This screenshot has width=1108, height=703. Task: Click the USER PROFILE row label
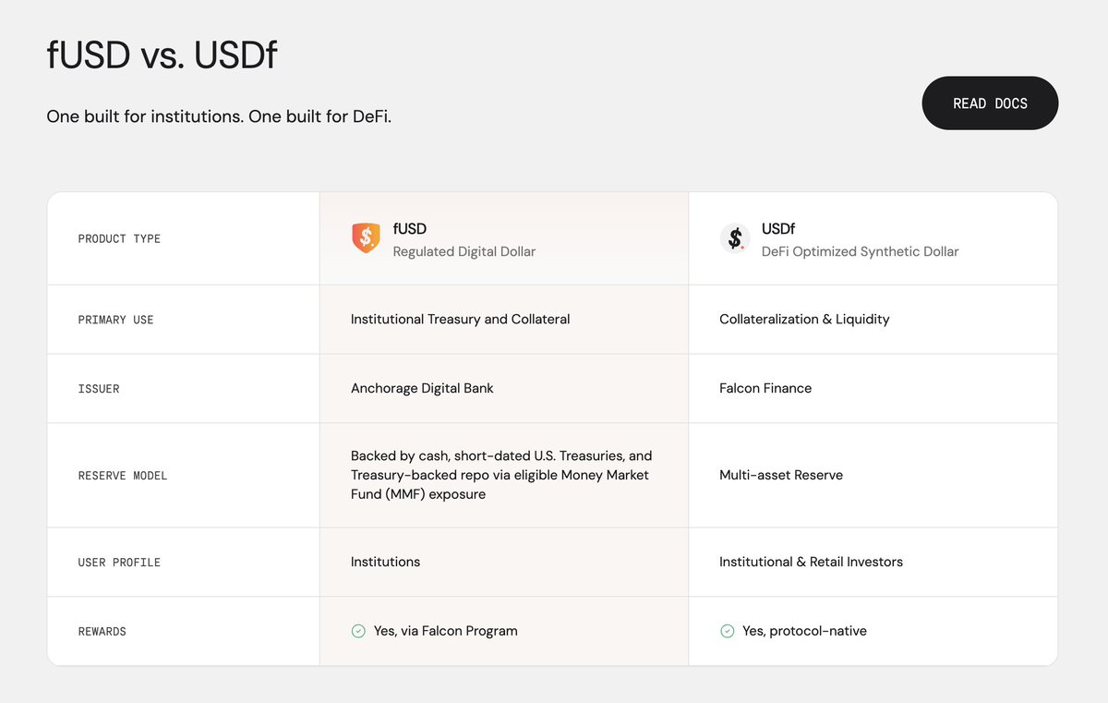pyautogui.click(x=119, y=563)
